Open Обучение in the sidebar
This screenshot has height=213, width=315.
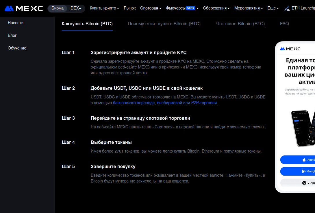pyautogui.click(x=17, y=48)
